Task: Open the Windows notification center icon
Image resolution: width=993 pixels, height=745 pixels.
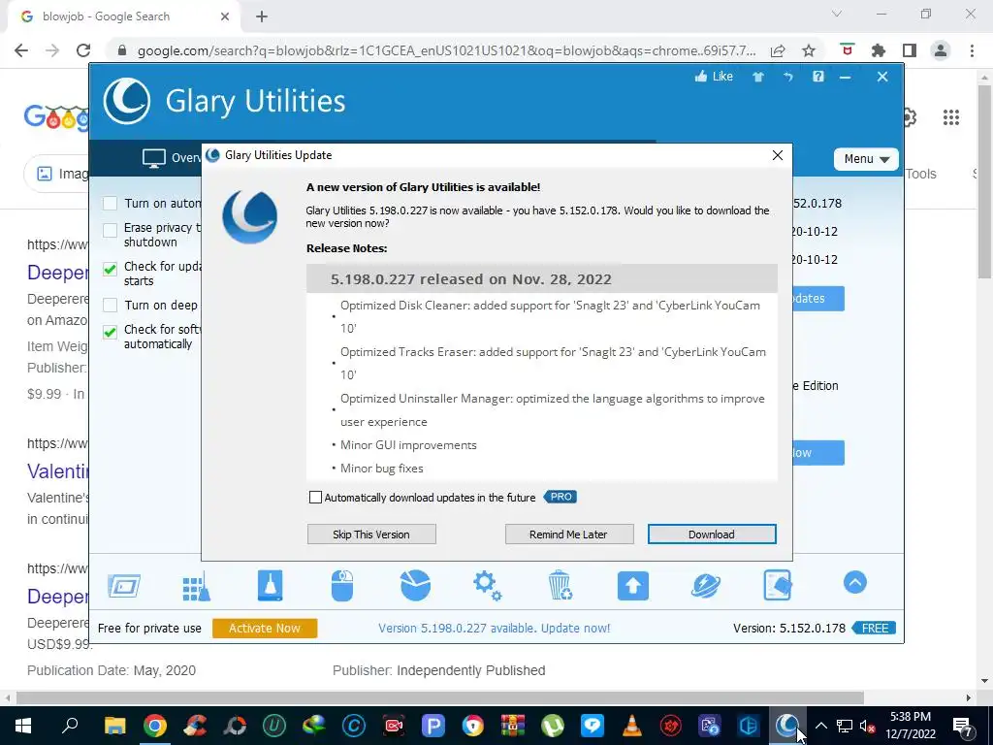Action: point(963,726)
